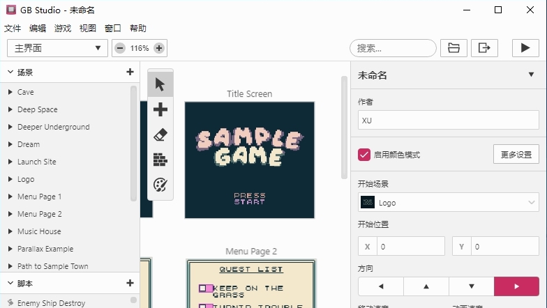547x308 pixels.
Task: Select the colorize palette tool
Action: [160, 185]
